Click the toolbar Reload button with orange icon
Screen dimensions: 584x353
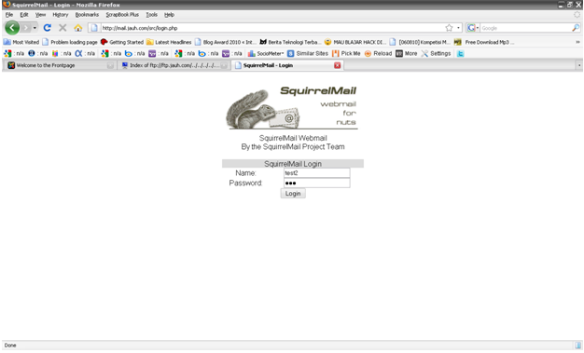[x=378, y=54]
